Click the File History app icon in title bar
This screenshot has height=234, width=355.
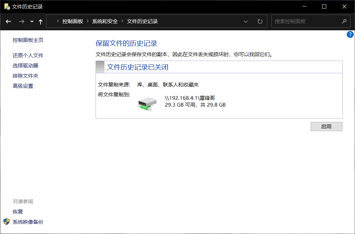coord(7,6)
